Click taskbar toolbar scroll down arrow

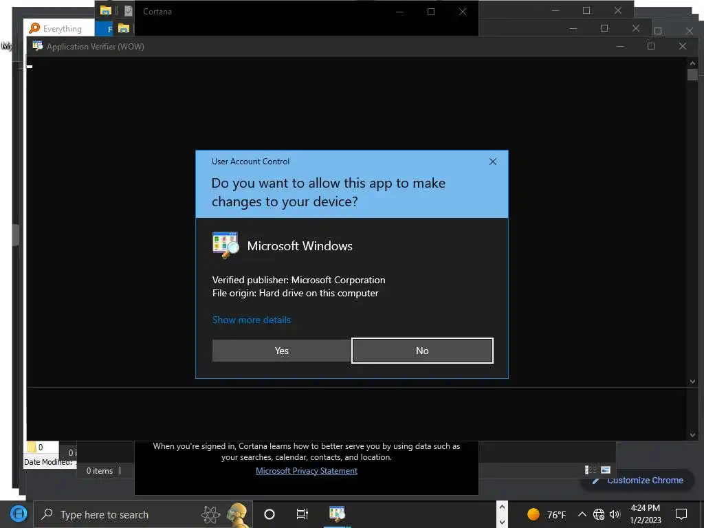(502, 522)
